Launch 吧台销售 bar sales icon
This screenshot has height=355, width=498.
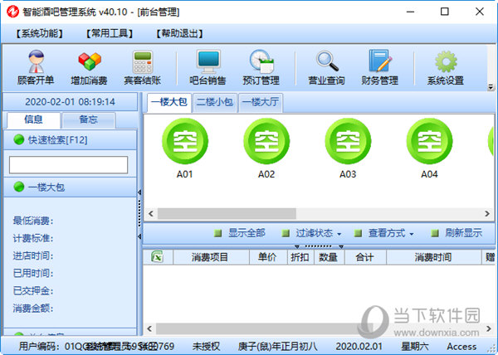coord(207,67)
